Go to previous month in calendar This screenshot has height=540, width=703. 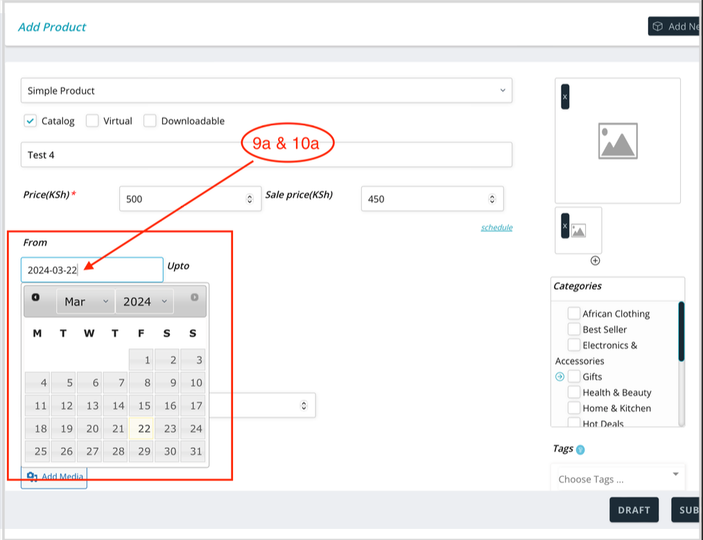36,297
